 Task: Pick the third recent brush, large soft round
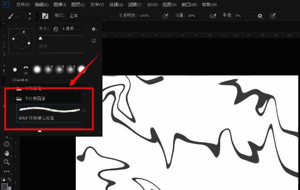(x=37, y=70)
